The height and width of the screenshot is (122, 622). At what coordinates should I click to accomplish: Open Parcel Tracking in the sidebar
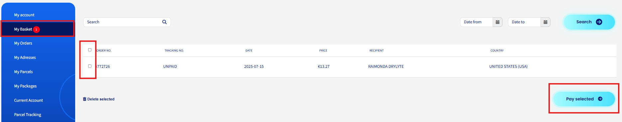(28, 115)
